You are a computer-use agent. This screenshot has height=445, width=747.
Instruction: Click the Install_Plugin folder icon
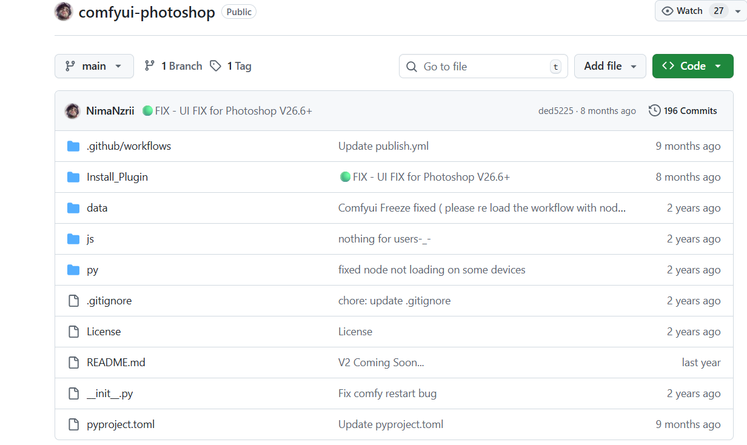tap(73, 177)
